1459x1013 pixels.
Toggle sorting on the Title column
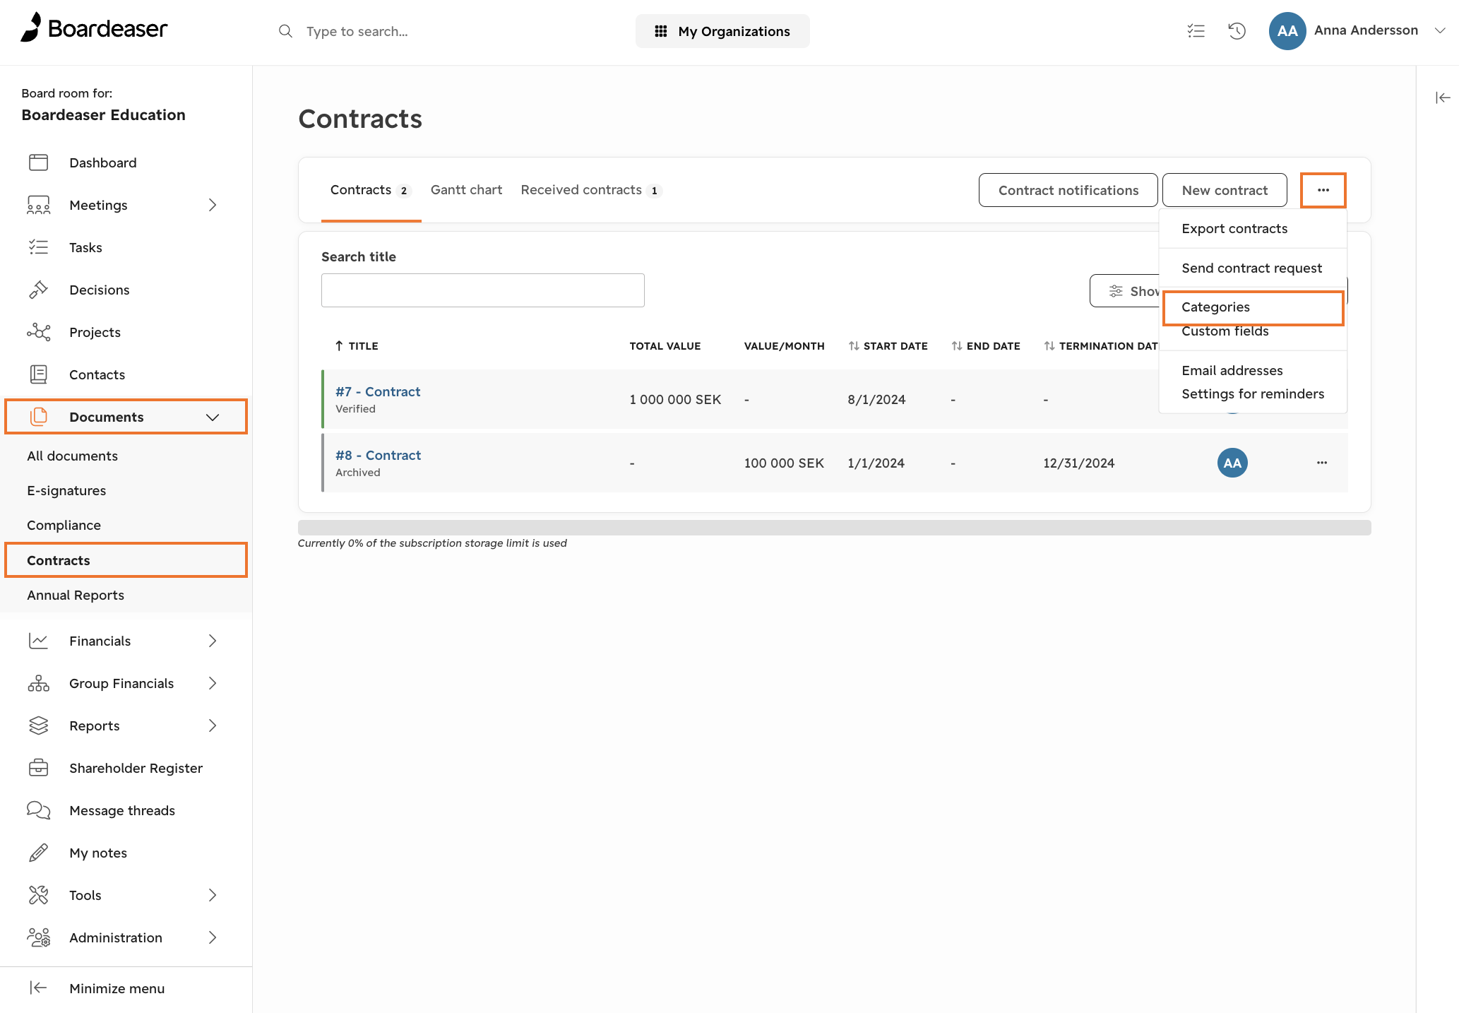point(357,345)
